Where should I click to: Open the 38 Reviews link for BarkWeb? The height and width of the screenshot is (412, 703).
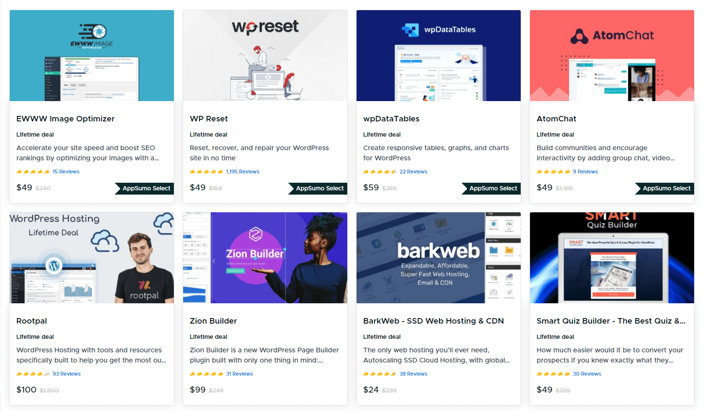(x=413, y=374)
